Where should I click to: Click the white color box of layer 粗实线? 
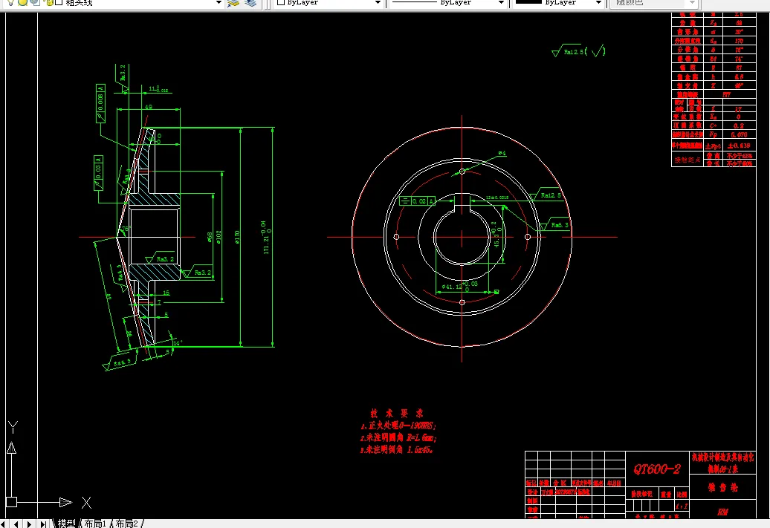click(59, 3)
